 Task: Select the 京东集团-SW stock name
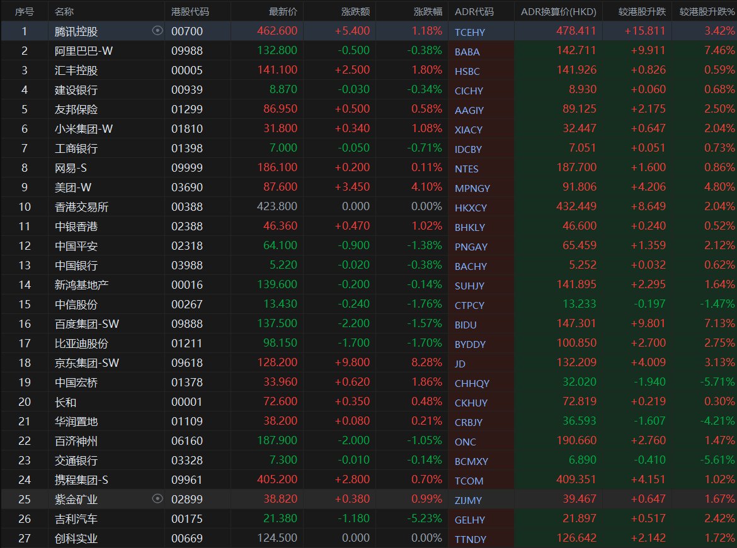click(x=87, y=362)
